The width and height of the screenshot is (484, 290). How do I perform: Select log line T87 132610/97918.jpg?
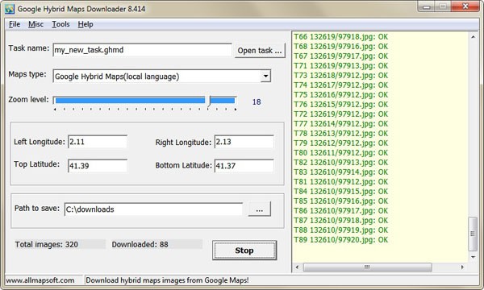(340, 221)
